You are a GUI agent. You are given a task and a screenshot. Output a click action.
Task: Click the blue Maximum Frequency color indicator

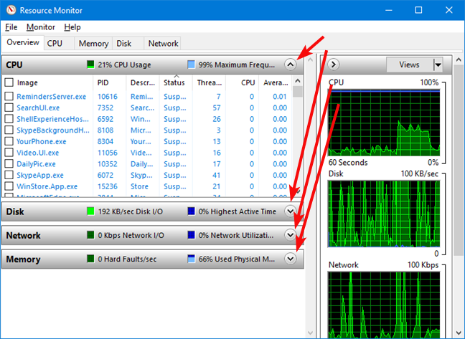(191, 65)
